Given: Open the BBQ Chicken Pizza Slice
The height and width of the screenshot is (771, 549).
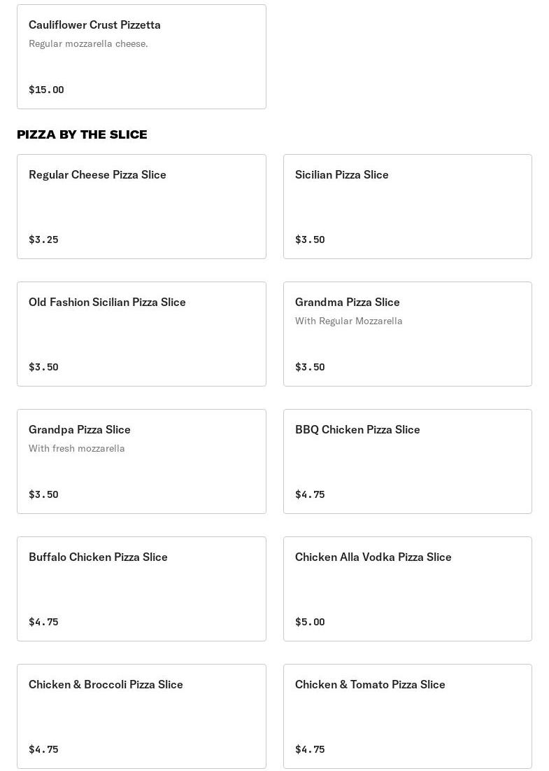Looking at the screenshot, I should [407, 461].
